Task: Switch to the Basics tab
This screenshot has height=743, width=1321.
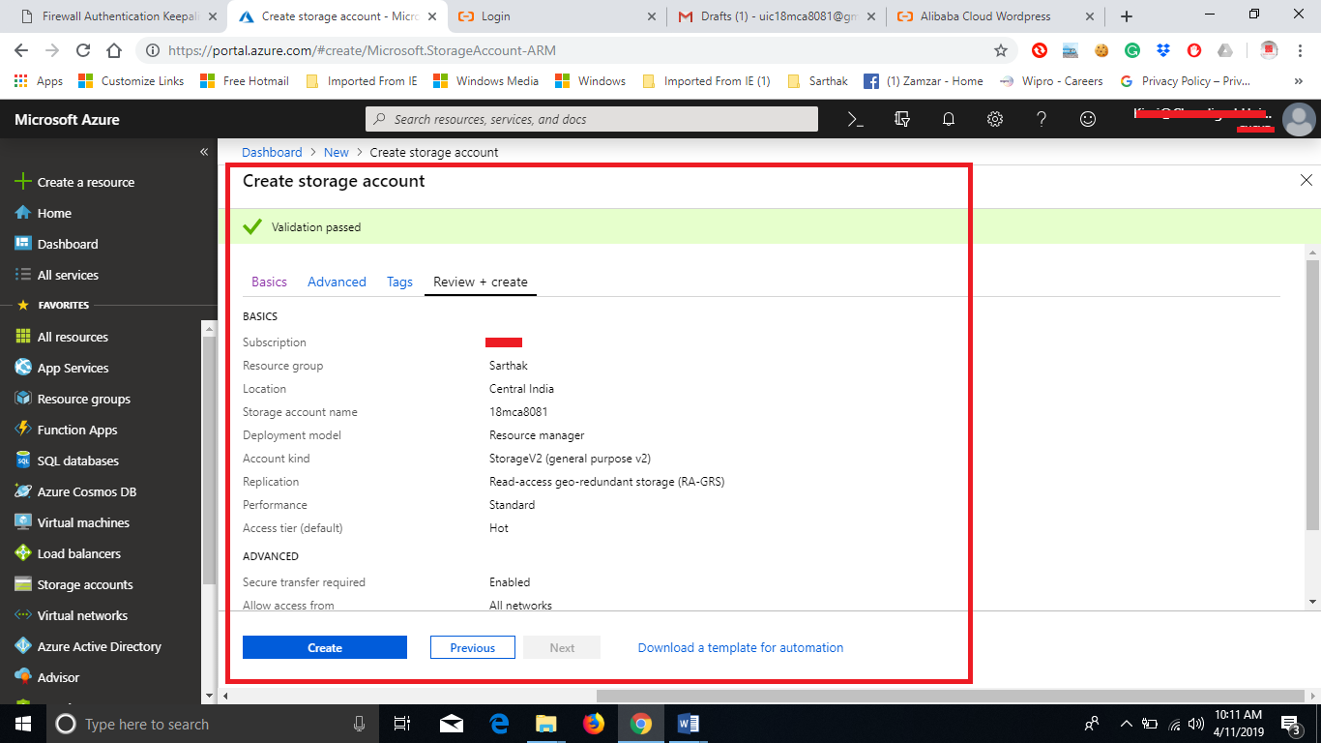Action: click(269, 282)
